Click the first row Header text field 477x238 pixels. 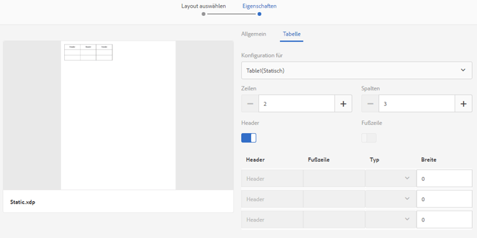point(272,179)
